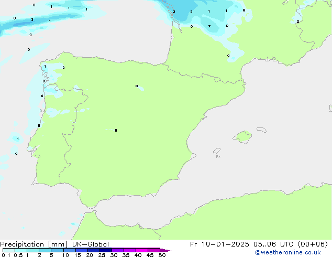Click the Menorca island outline
This screenshot has height=257, width=332.
click(262, 130)
